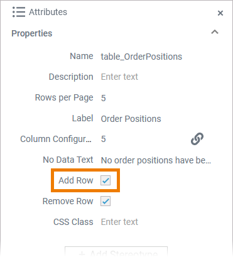Edit the Label field Order Positions
Screen dimensions: 233x257
(156, 119)
